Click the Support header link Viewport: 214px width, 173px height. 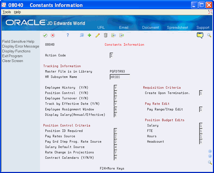[x=203, y=27]
